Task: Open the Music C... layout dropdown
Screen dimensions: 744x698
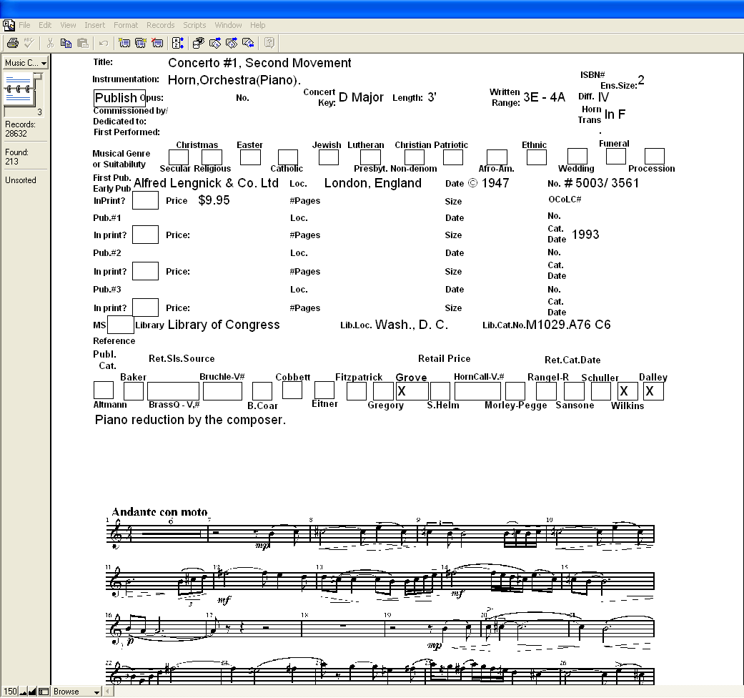Action: pyautogui.click(x=25, y=63)
